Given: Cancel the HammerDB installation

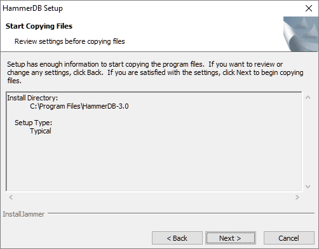Looking at the screenshot, I should pos(288,238).
